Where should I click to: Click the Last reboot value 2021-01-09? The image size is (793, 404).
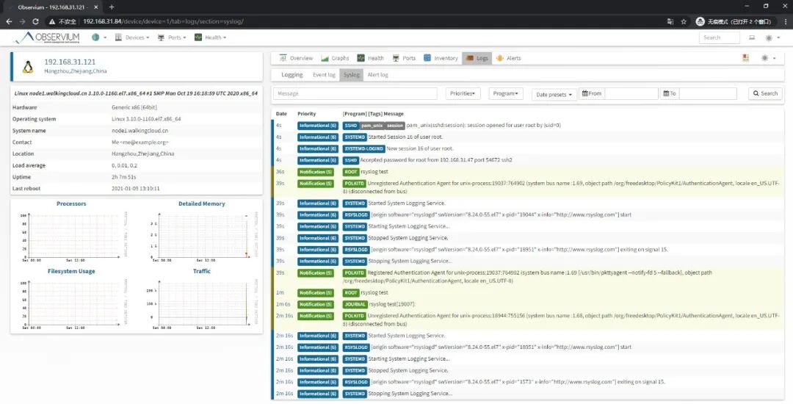[136, 189]
